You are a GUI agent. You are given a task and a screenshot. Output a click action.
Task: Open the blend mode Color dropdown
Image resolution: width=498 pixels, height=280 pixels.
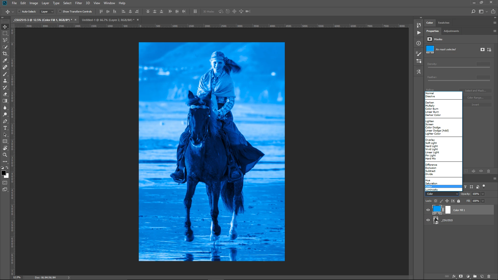[x=442, y=194]
